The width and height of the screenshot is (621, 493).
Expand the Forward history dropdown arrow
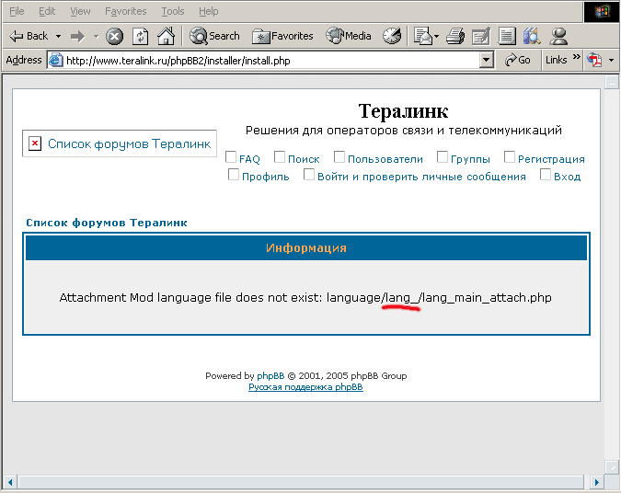point(96,37)
